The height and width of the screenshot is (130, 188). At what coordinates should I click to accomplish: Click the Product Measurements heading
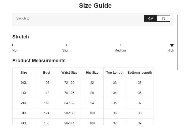(x=39, y=61)
